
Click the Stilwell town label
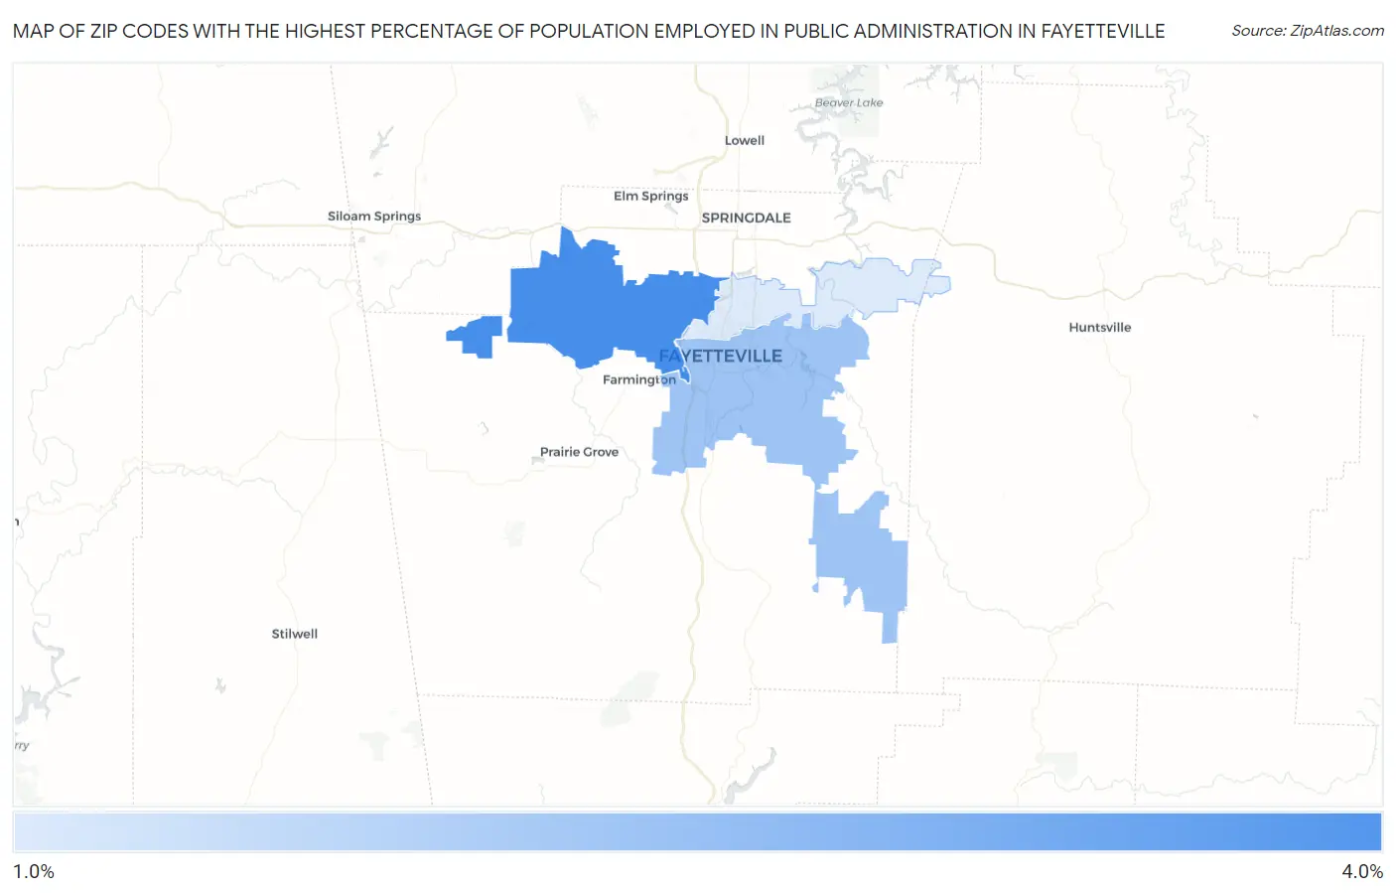(x=295, y=634)
